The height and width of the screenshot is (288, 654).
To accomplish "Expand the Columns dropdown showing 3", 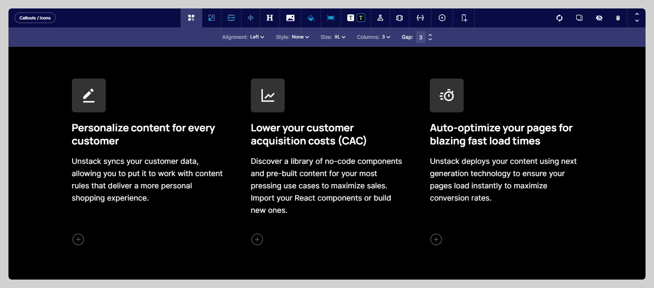I will [x=386, y=37].
